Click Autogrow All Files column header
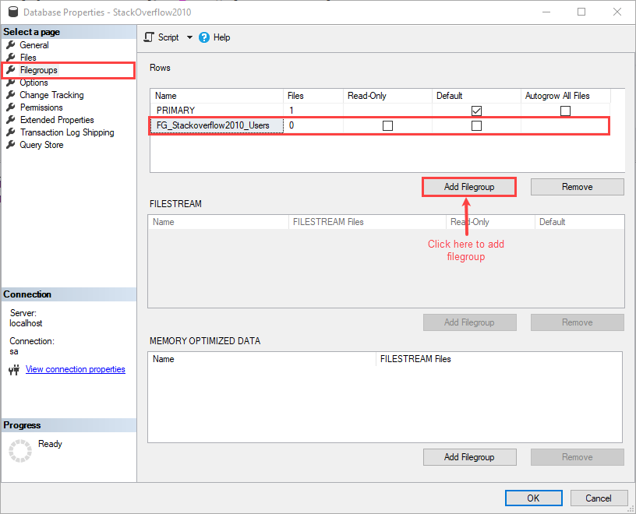 click(566, 96)
